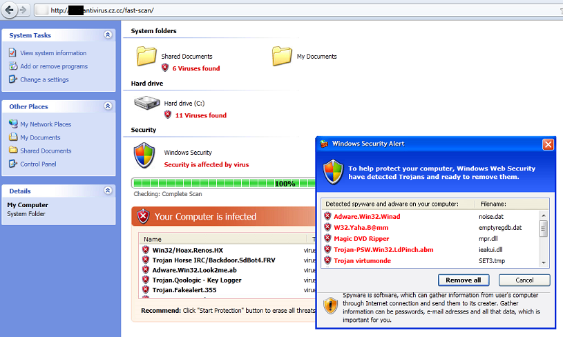Viewport: 563px width, 337px height.
Task: Click the ieakui.dll filename
Action: point(490,250)
